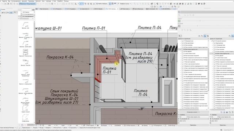Click the highlighted view map icon above left navigator
Screen dimensions: 234x131
pyautogui.click(x=205, y=36)
